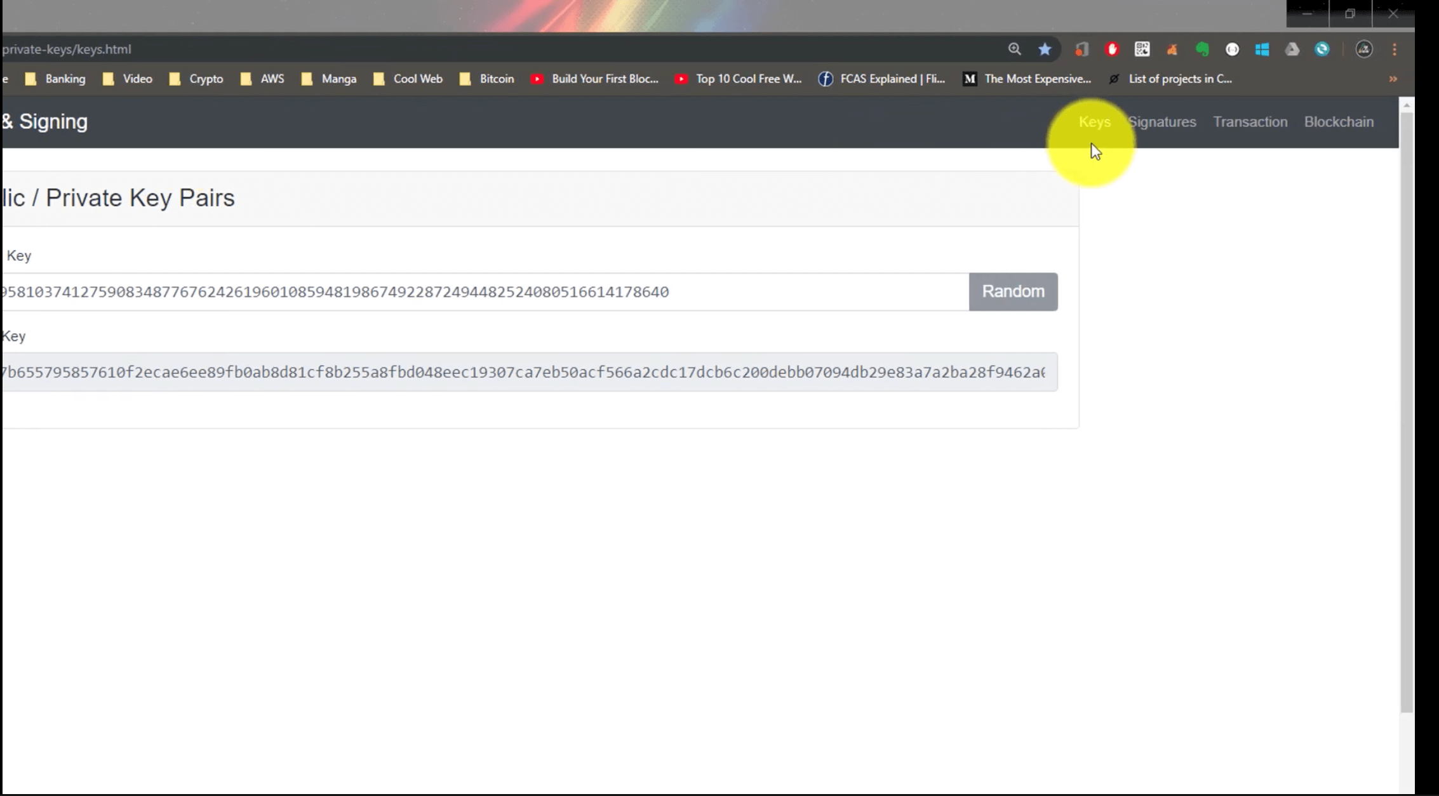The height and width of the screenshot is (796, 1439).
Task: Open the Signatures section
Action: click(x=1161, y=121)
